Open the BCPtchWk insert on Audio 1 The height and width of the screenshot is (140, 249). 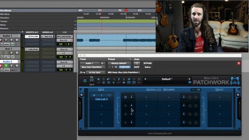pyautogui.click(x=32, y=37)
